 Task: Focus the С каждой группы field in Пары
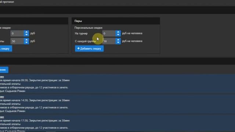(x=109, y=41)
